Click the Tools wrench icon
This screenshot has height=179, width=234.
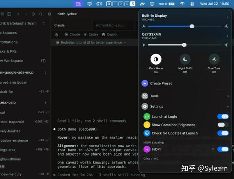coord(145,96)
